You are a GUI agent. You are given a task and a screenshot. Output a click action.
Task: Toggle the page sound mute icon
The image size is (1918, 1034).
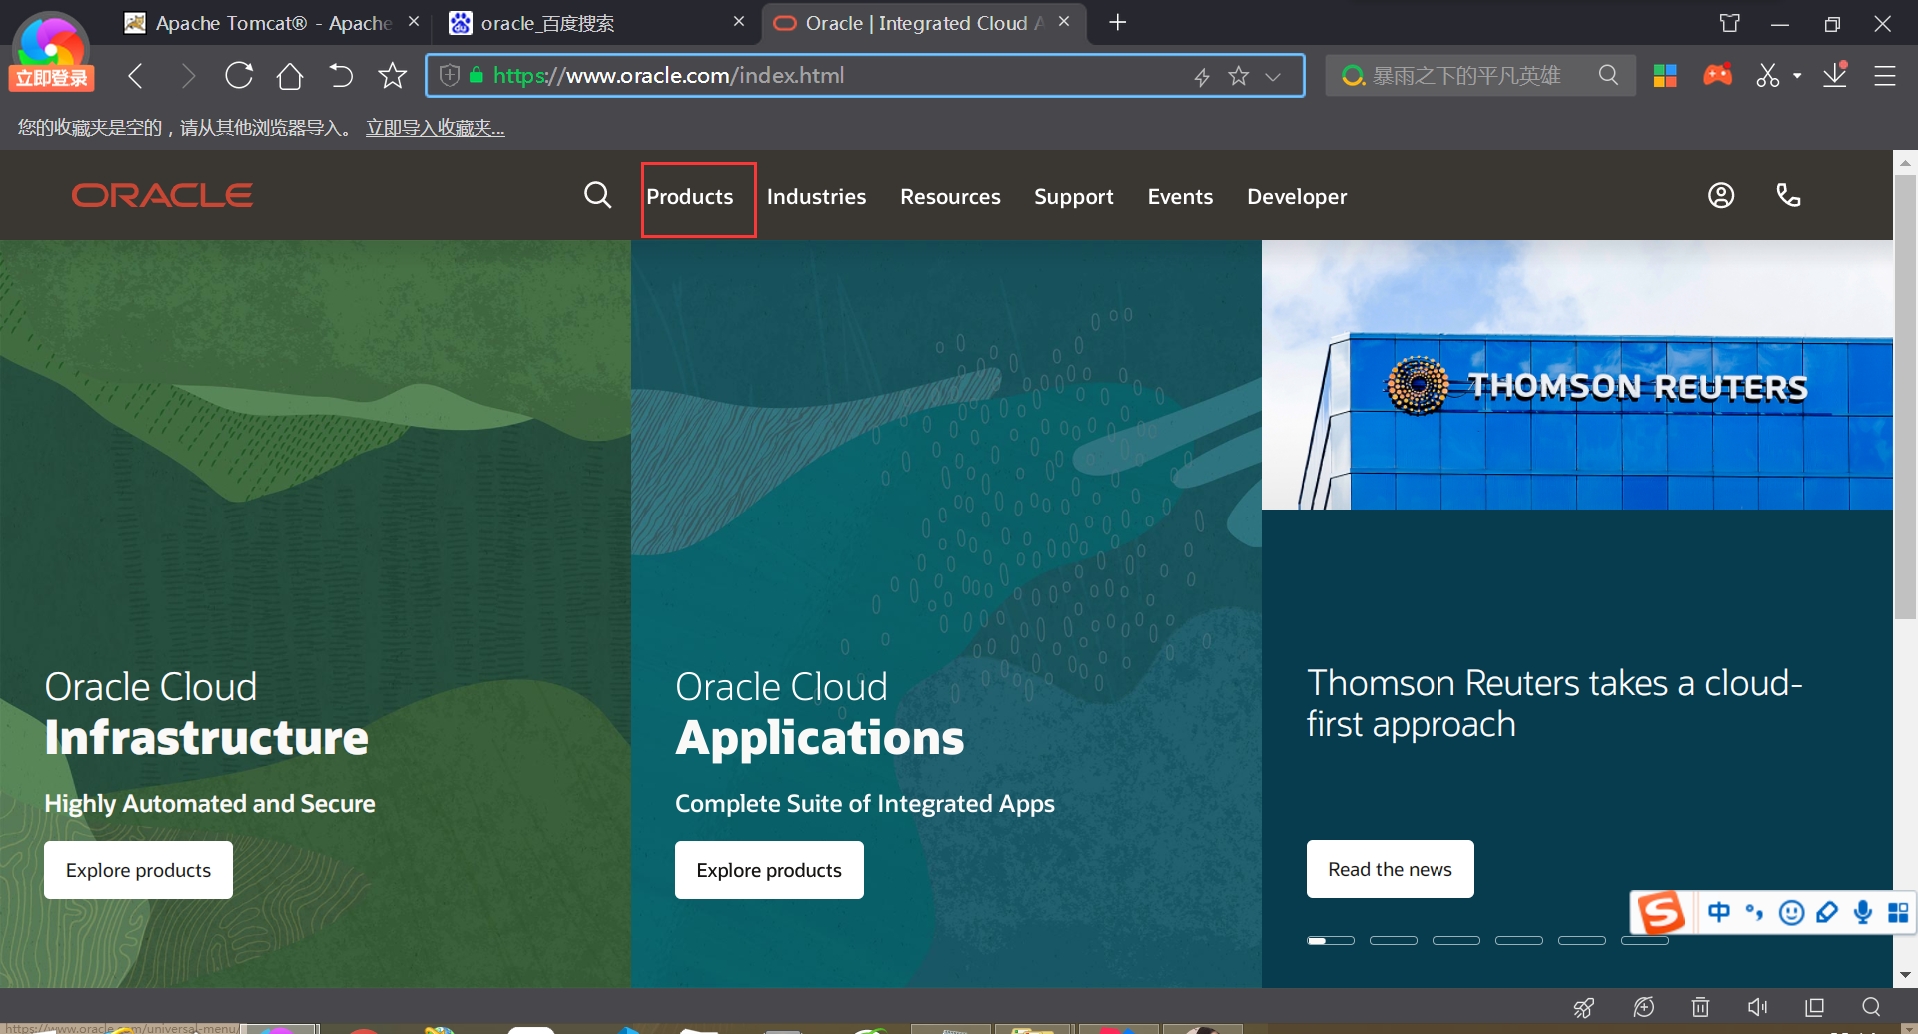tap(1758, 1007)
